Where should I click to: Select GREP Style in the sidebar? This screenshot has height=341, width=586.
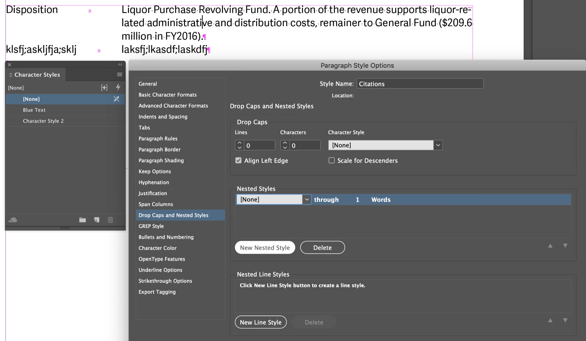[x=151, y=226]
